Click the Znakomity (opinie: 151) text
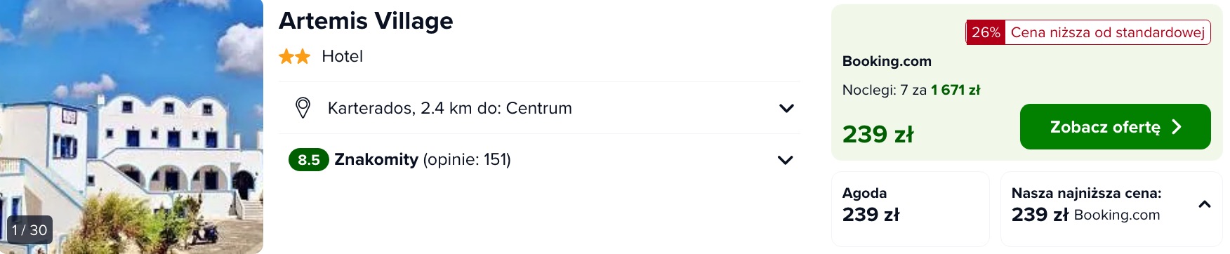 click(x=423, y=159)
